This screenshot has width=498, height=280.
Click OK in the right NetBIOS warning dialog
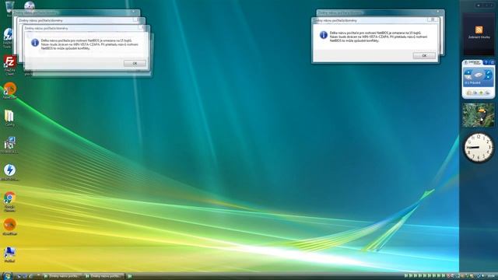tap(424, 55)
